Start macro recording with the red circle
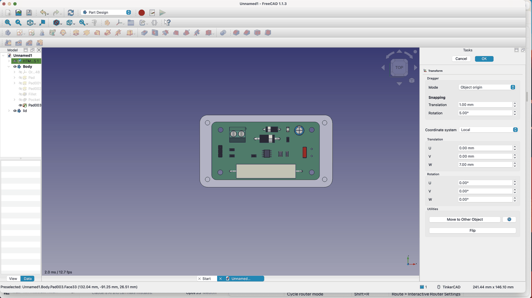The height and width of the screenshot is (298, 532). (x=142, y=13)
